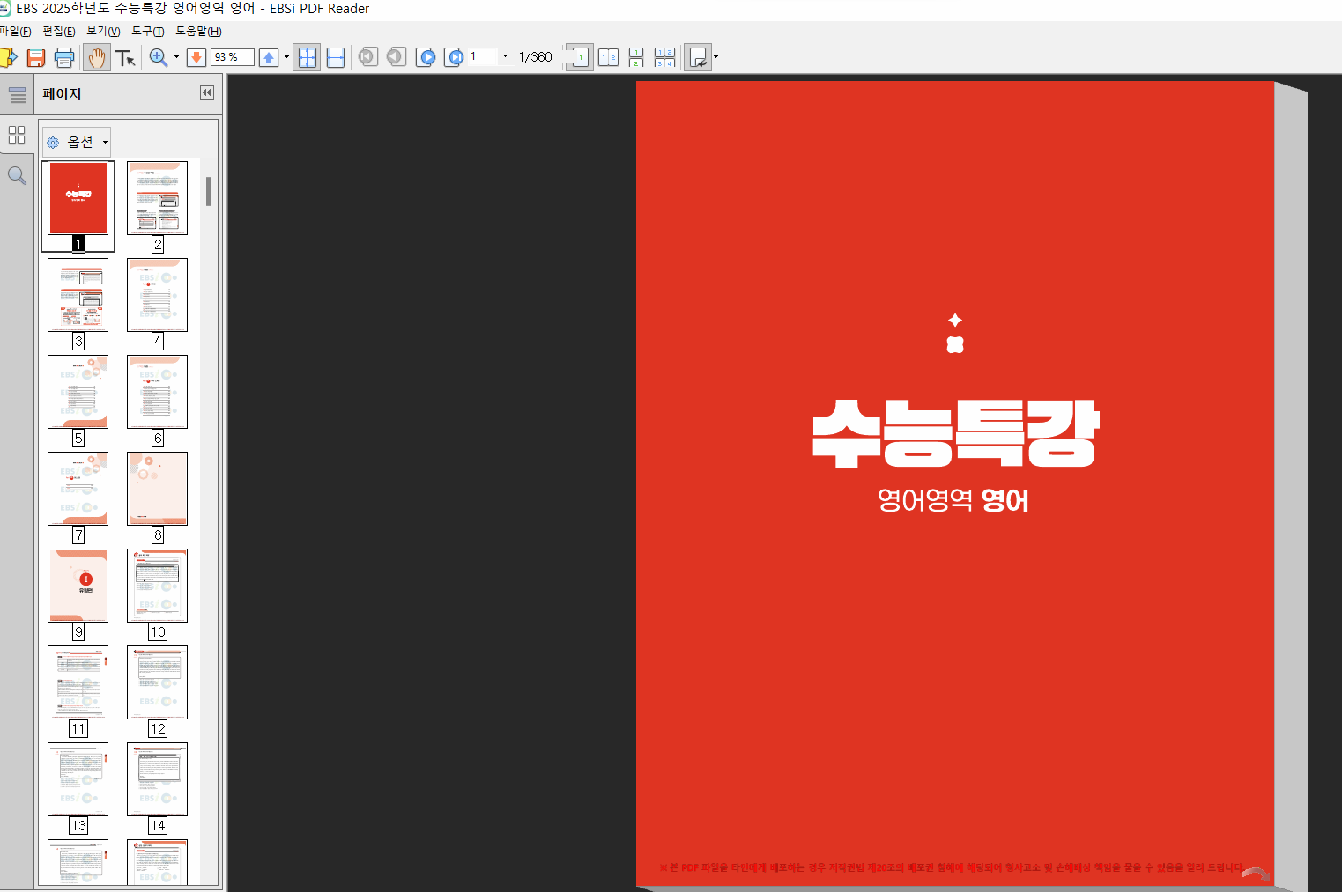Toggle fit page view
The image size is (1342, 892).
click(307, 58)
